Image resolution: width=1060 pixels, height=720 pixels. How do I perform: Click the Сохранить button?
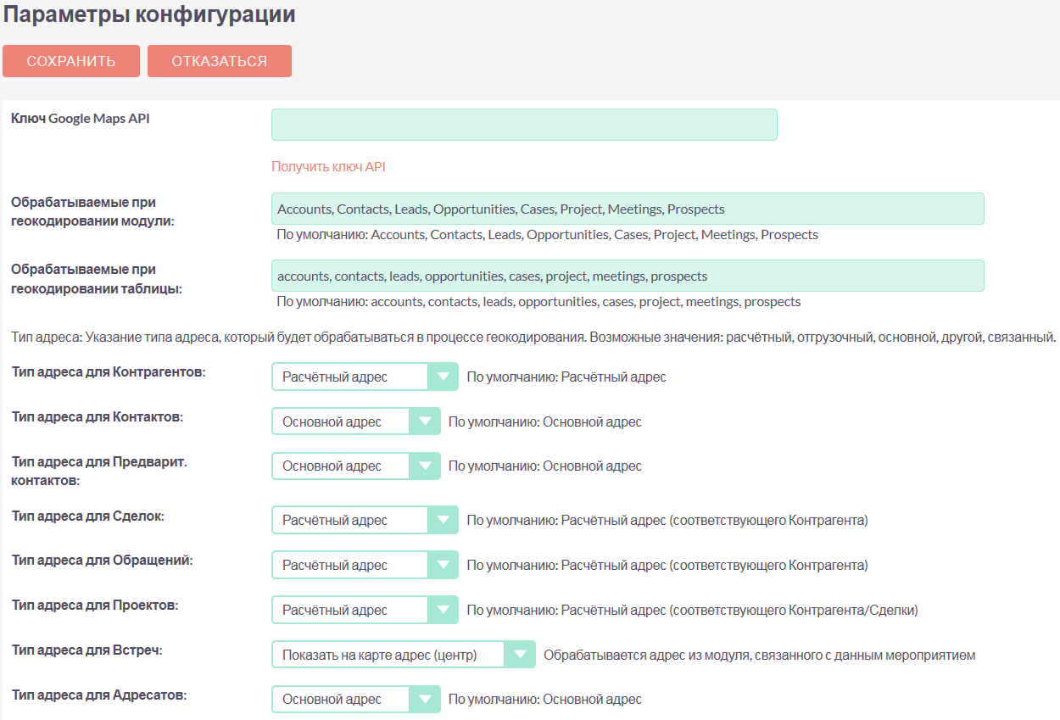point(71,61)
